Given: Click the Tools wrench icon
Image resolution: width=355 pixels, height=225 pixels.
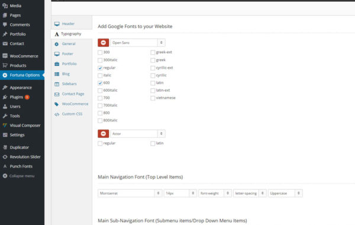Looking at the screenshot, I should (x=5, y=116).
